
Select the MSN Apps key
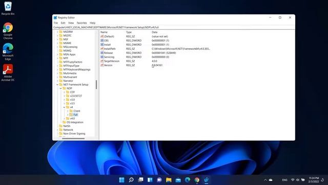pyautogui.click(x=69, y=54)
